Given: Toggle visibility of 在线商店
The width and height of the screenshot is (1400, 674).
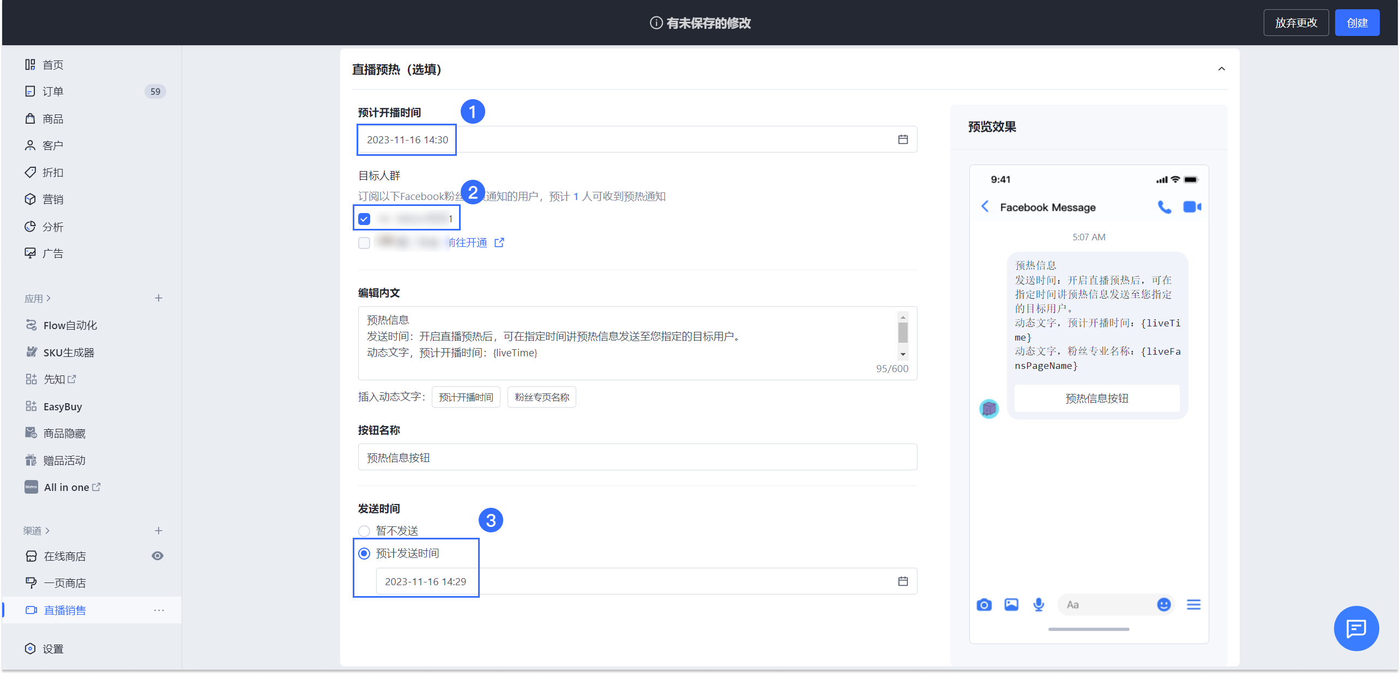Looking at the screenshot, I should tap(158, 556).
